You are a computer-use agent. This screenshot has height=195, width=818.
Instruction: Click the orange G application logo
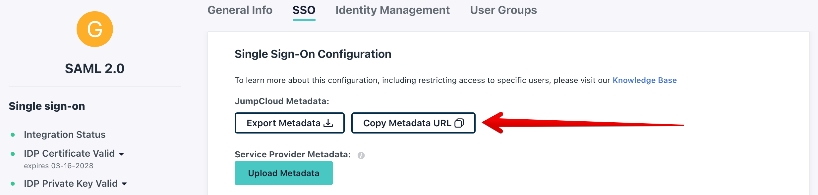(x=95, y=29)
